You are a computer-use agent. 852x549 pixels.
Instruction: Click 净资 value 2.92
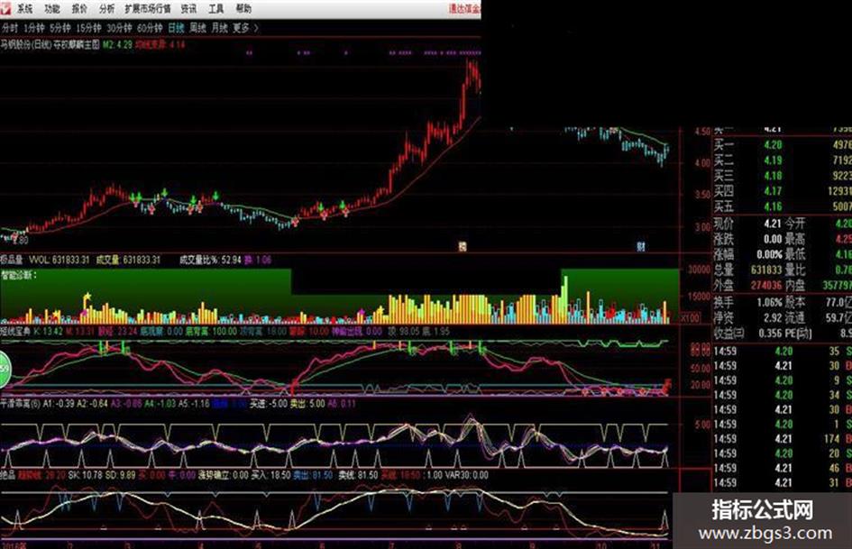click(x=772, y=317)
